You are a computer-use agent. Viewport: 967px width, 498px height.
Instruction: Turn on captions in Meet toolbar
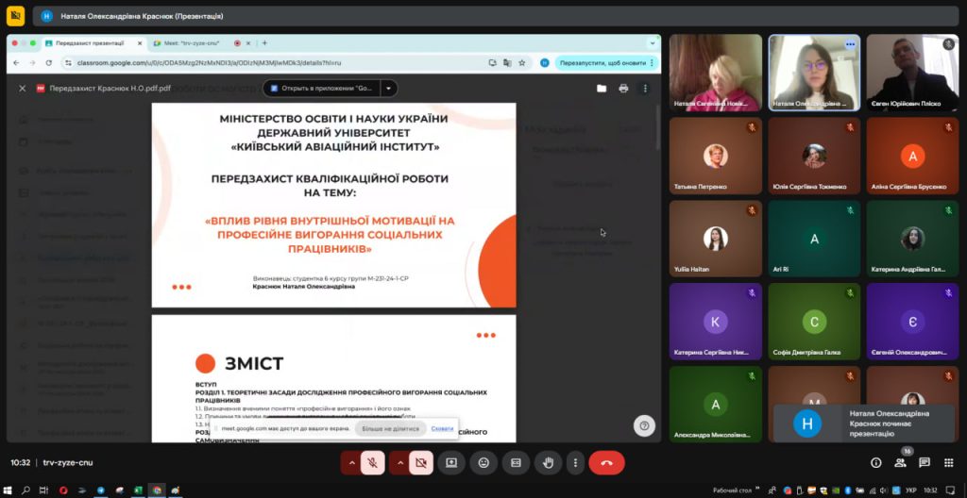516,463
